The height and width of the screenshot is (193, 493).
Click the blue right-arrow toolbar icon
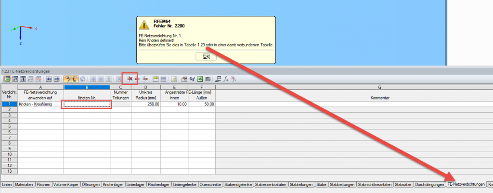pyautogui.click(x=57, y=79)
